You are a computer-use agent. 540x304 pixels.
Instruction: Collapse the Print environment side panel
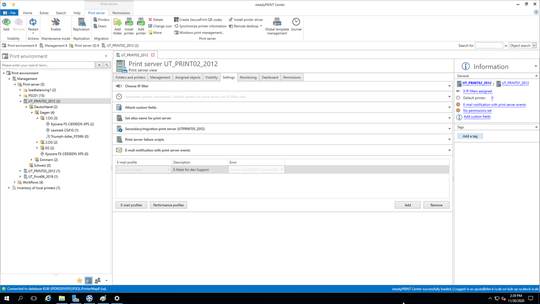click(106, 56)
